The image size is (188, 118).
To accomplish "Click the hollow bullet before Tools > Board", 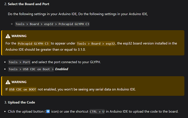I will click(12, 24).
